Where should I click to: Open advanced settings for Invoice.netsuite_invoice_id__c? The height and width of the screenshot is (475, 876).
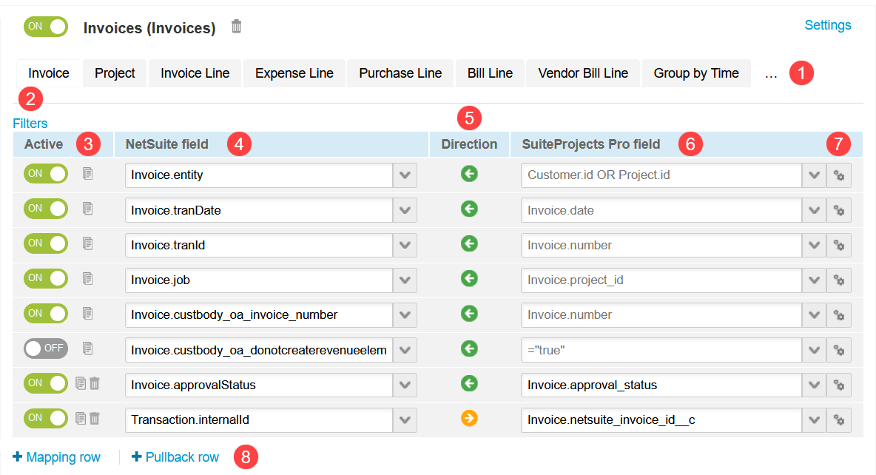pyautogui.click(x=839, y=420)
